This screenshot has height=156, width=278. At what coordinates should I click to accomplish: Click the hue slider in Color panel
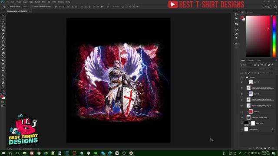click(x=274, y=36)
